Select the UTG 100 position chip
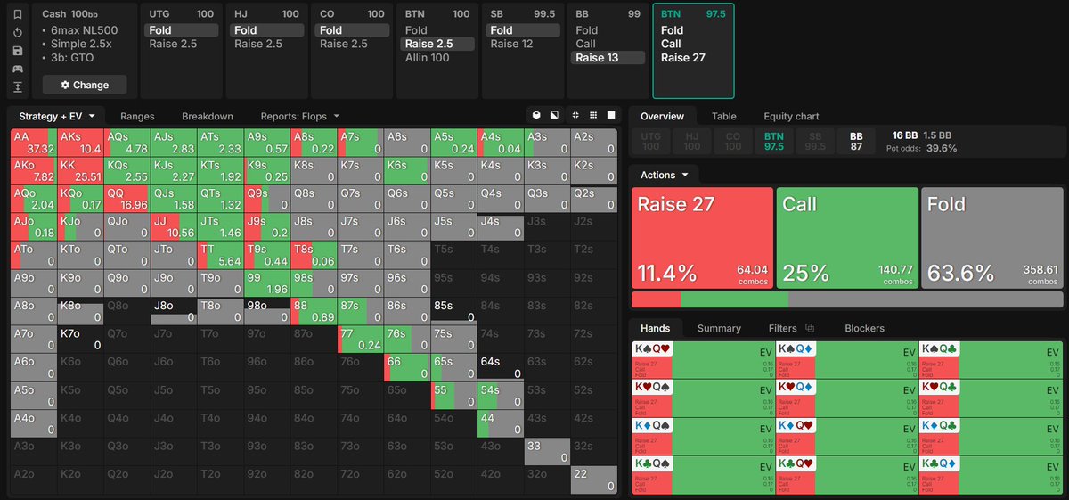The width and height of the screenshot is (1069, 500). [x=651, y=141]
